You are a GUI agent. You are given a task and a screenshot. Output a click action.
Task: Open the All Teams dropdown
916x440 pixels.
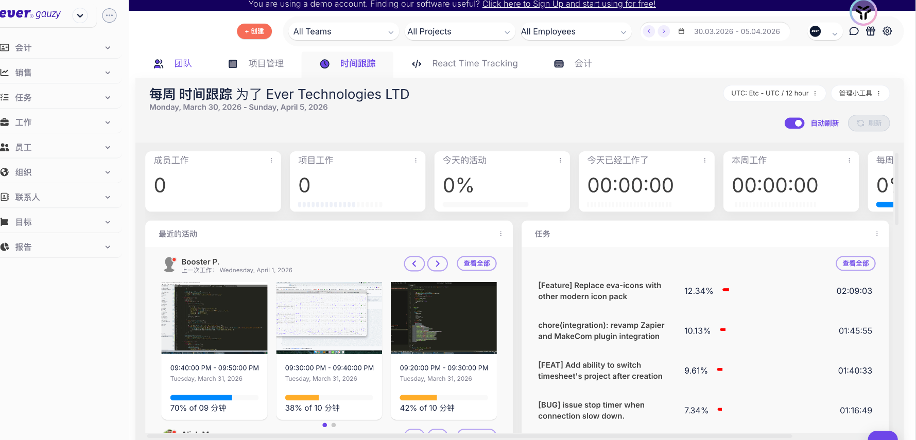click(x=343, y=31)
